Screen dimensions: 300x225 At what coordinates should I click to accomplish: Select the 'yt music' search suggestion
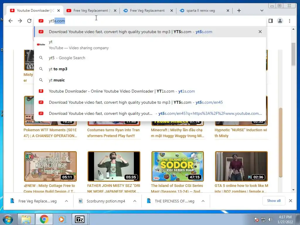150,80
